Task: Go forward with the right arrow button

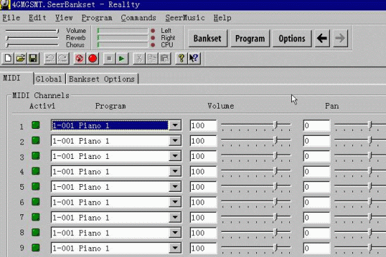Action: click(x=340, y=39)
